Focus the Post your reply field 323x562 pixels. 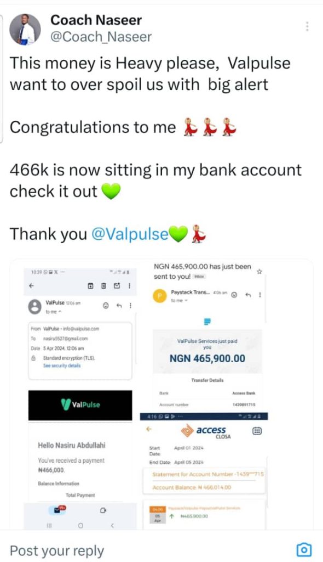[x=143, y=550]
